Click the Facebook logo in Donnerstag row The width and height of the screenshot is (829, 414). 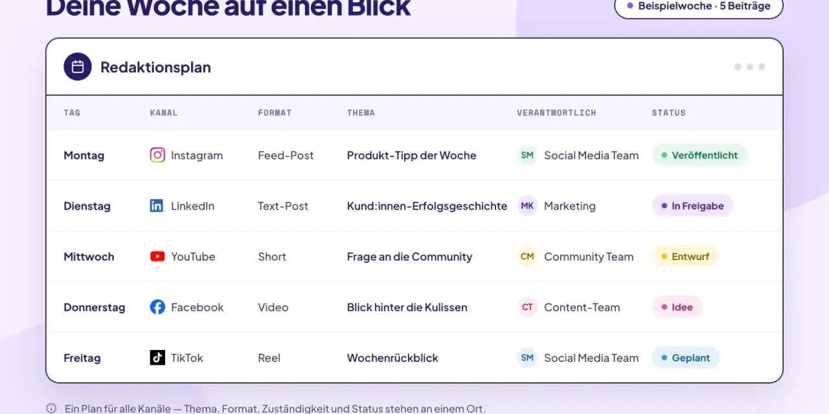coord(157,307)
